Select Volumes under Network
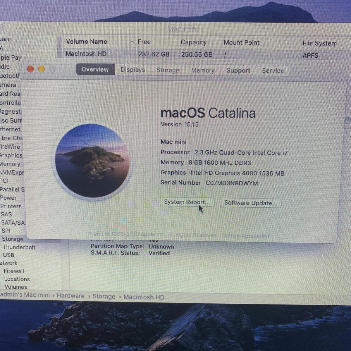Viewport: 351px width, 351px height. tap(16, 287)
